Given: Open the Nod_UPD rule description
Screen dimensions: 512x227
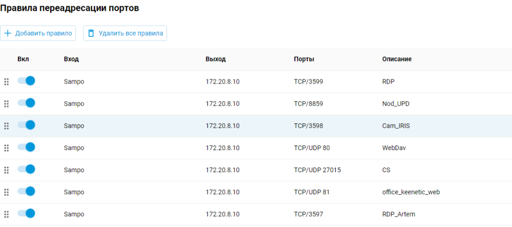Looking at the screenshot, I should point(396,104).
